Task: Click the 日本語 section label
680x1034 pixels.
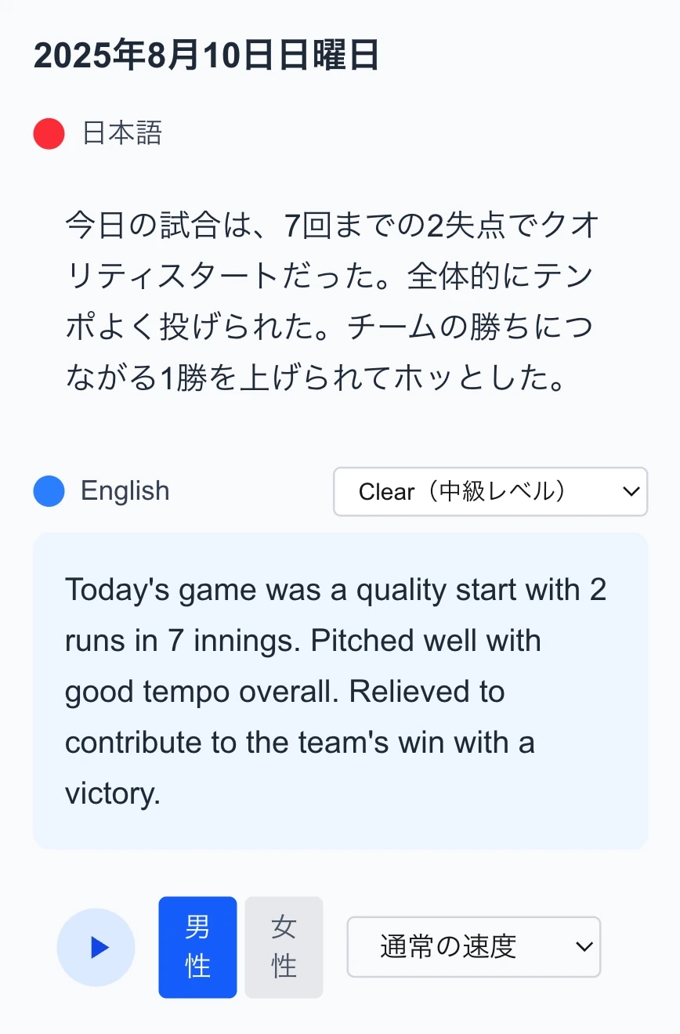Action: point(122,133)
